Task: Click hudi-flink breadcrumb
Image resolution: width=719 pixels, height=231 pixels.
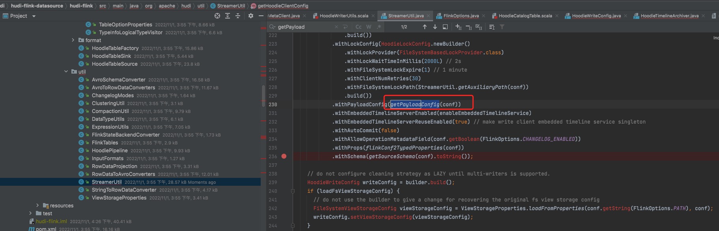Action: tap(81, 6)
